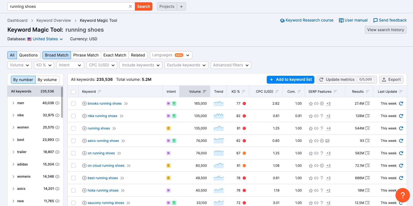413x206 pixels.
Task: Refresh metrics for nike running shoes row
Action: point(401,116)
